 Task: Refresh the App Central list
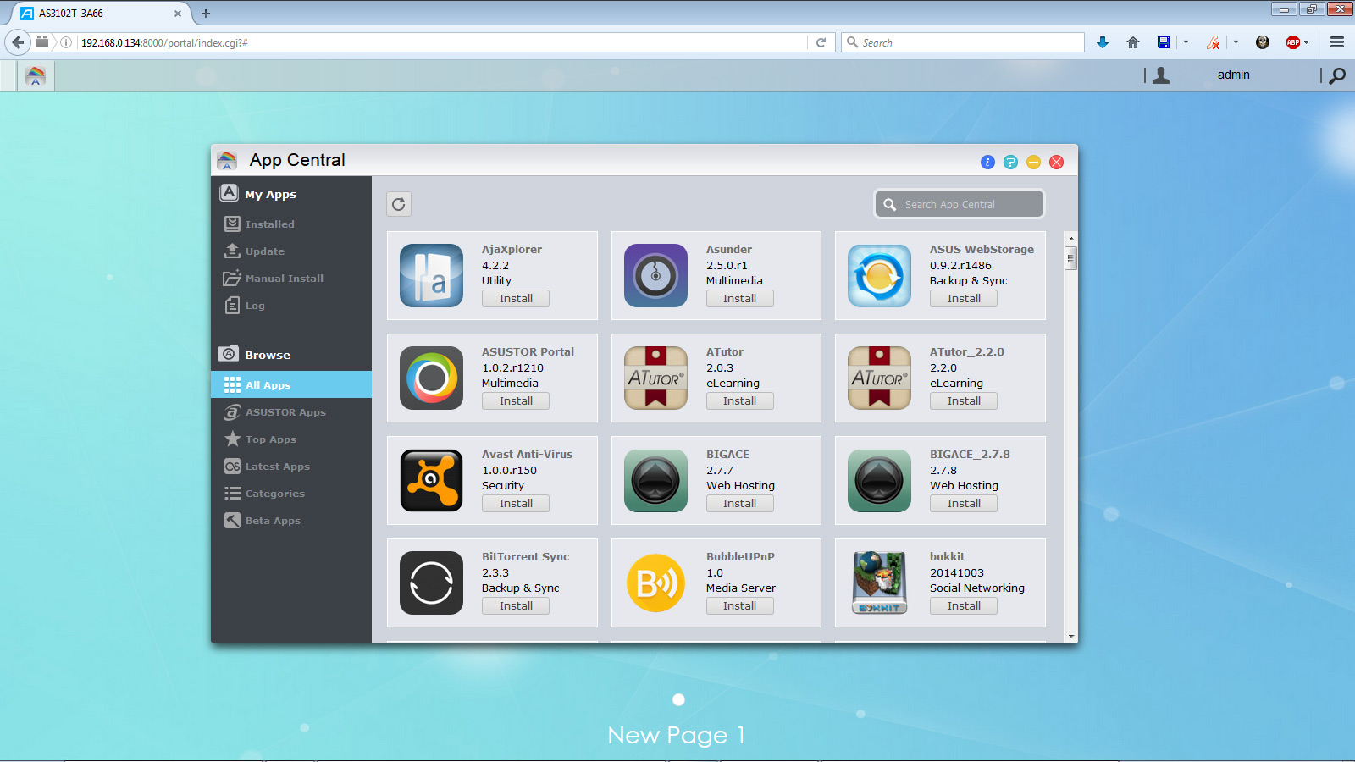click(x=399, y=204)
